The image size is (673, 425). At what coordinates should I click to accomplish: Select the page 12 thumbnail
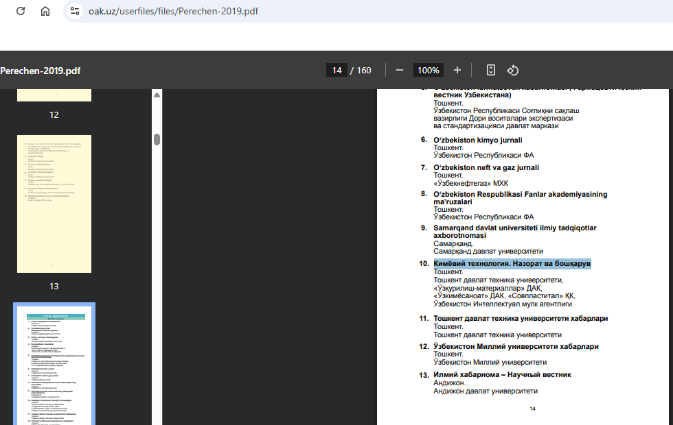[x=54, y=95]
